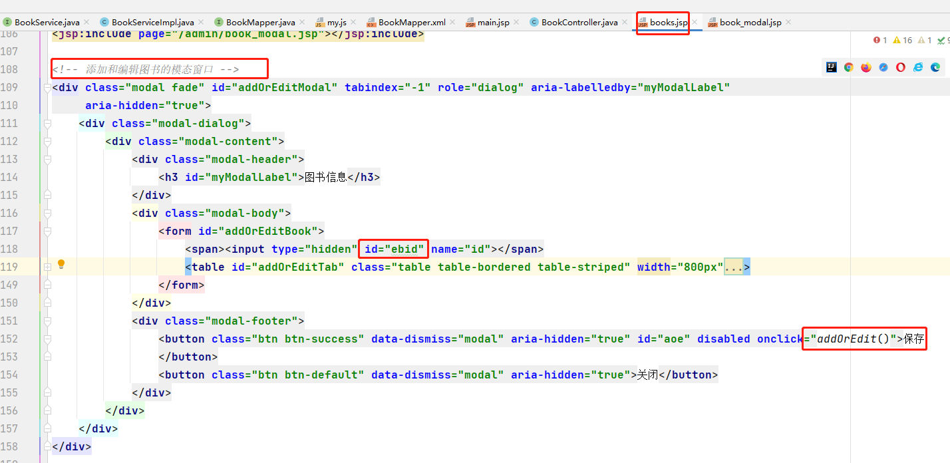
Task: Collapse the modal-dialog div at line 111
Action: (x=47, y=123)
